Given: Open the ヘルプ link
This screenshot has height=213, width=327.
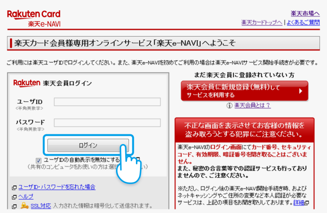Looking at the screenshot, I should (26, 197).
